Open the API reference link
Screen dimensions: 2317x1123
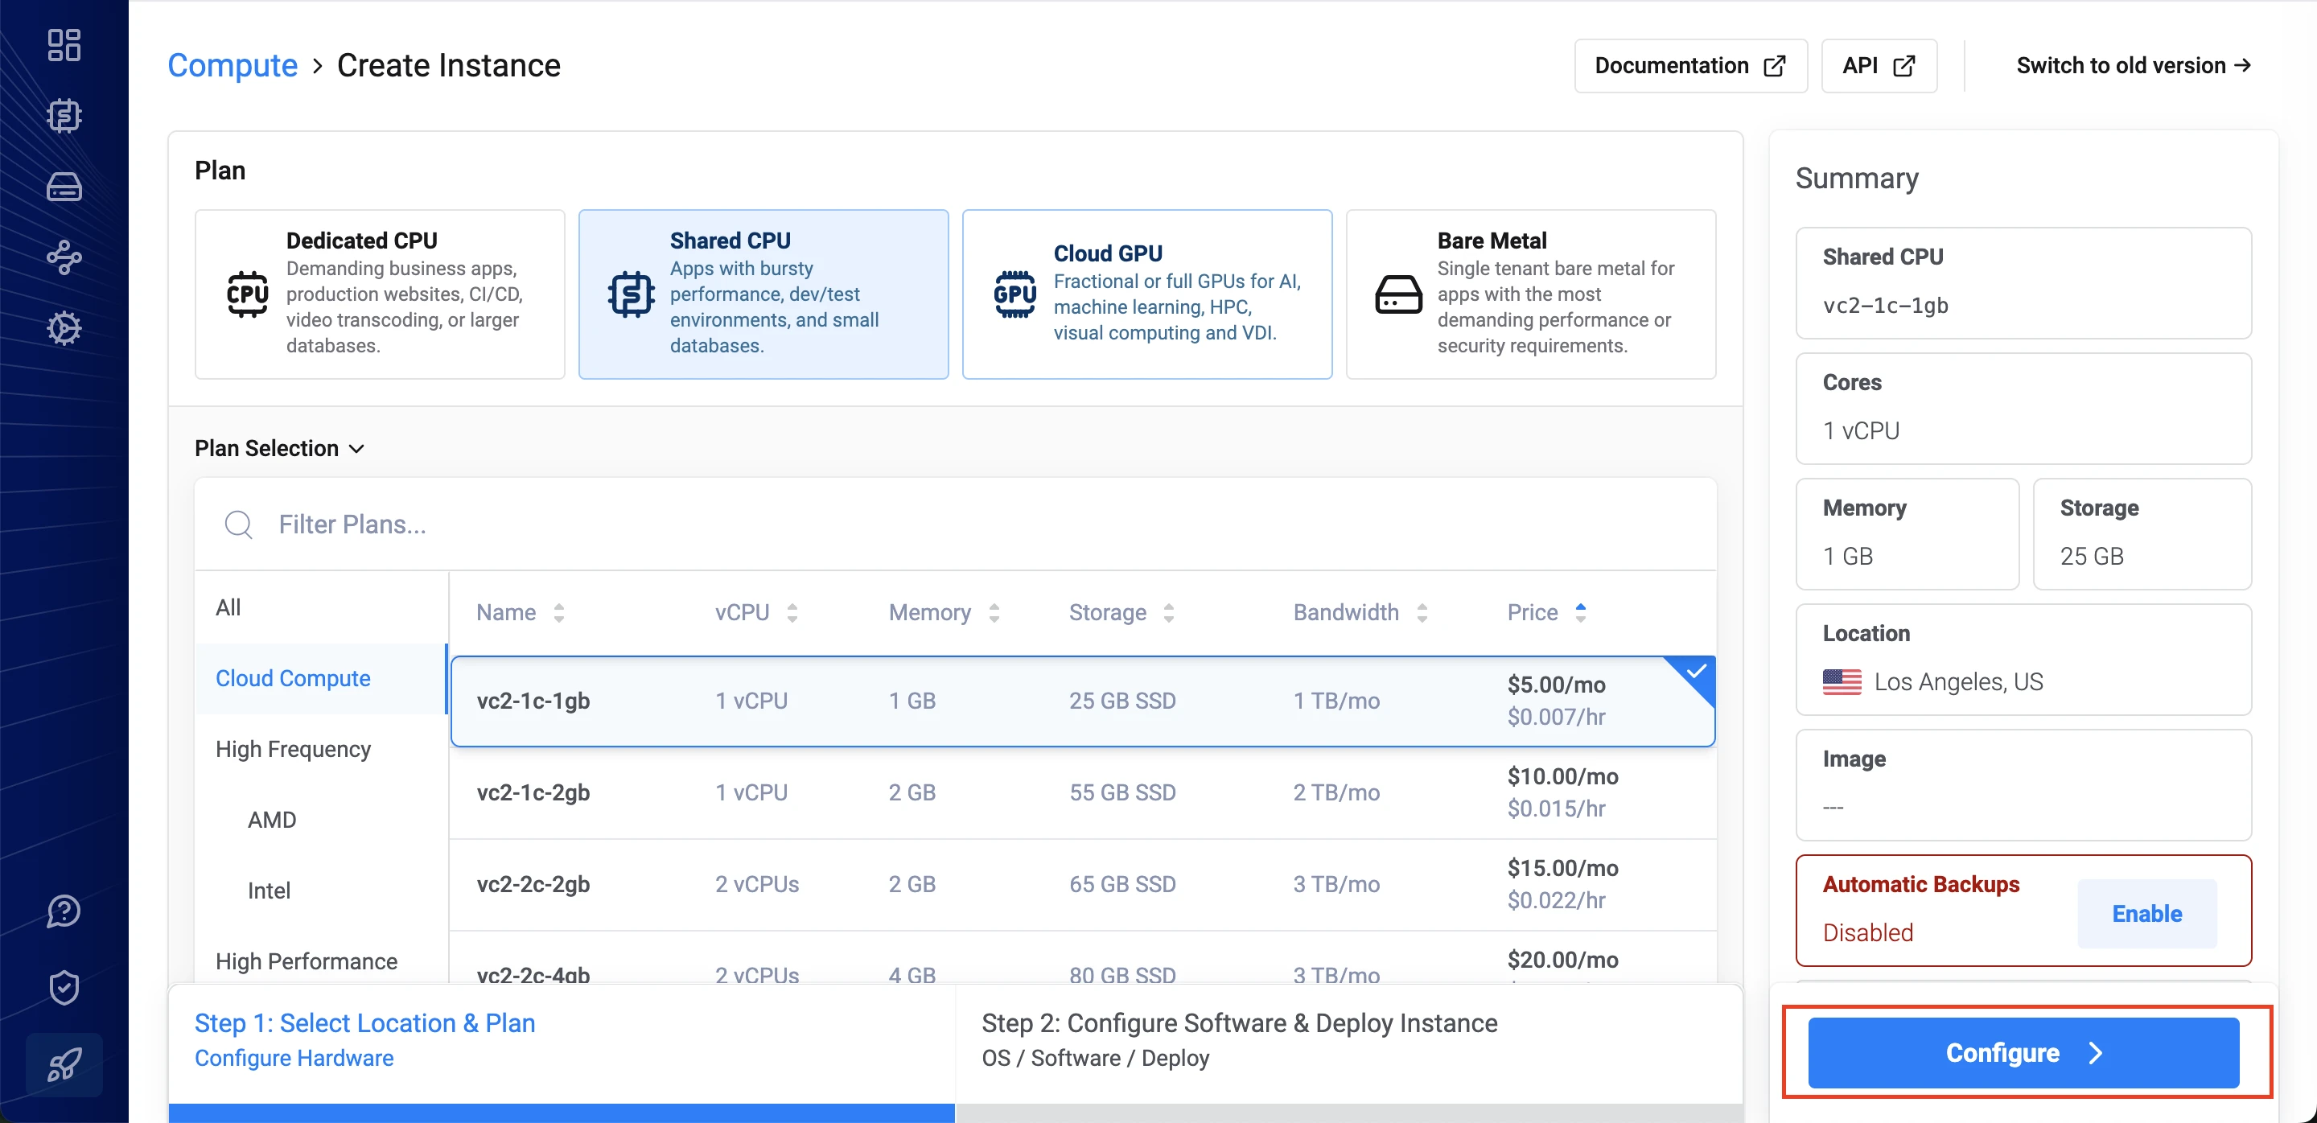click(1878, 66)
